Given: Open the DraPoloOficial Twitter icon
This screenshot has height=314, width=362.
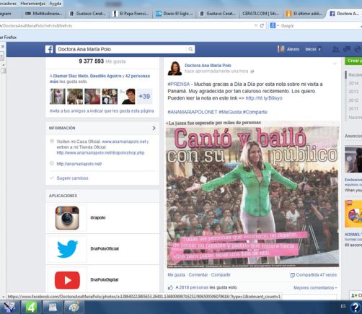Looking at the screenshot, I should tap(67, 249).
